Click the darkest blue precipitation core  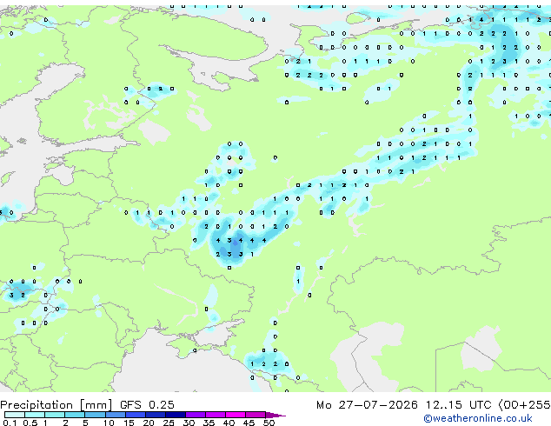(235, 243)
